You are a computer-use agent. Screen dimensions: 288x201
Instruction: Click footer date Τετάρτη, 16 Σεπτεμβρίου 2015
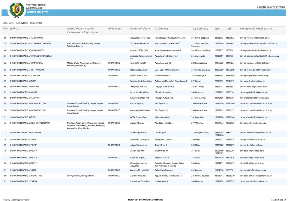(x=16, y=200)
